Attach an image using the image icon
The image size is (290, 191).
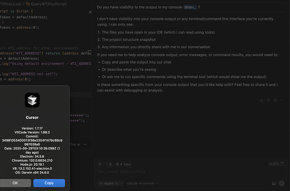274,183
